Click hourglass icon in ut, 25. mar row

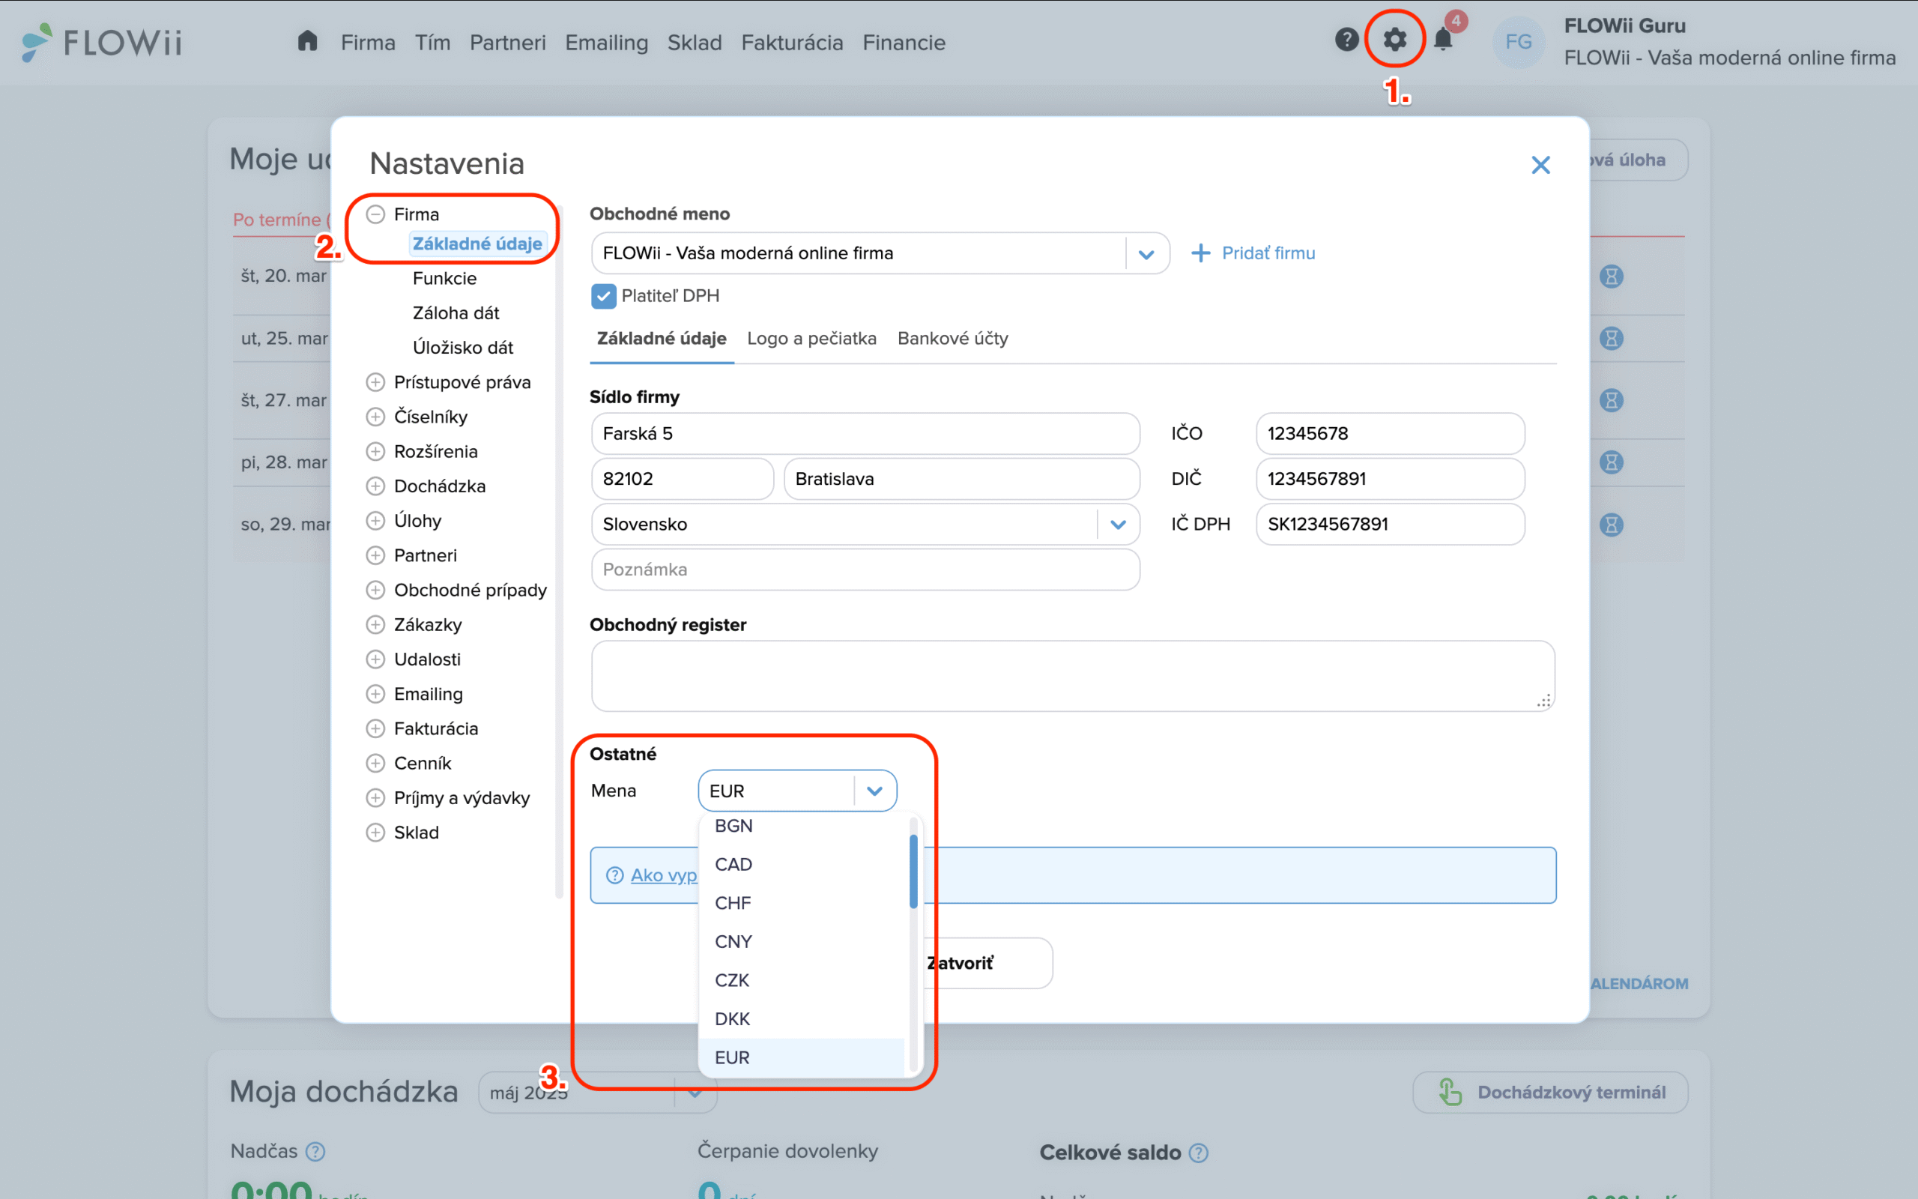click(1612, 339)
